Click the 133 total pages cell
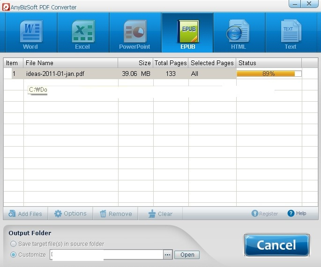 point(171,74)
